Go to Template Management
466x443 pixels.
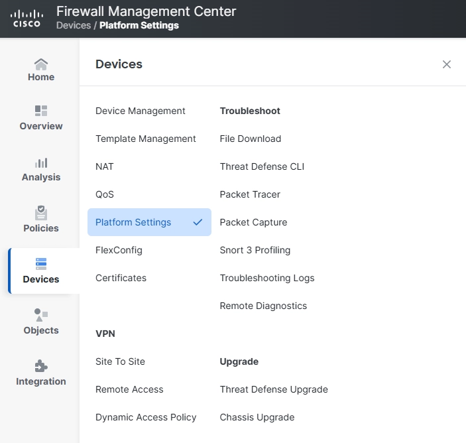point(146,139)
